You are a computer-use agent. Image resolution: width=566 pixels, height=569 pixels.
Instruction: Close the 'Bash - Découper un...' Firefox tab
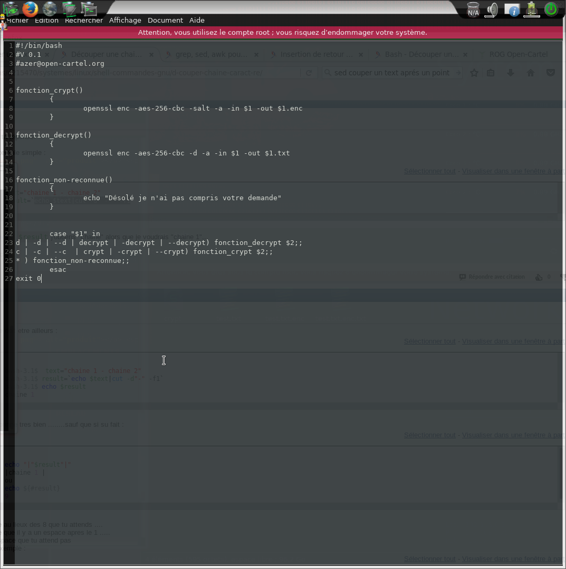(x=465, y=55)
